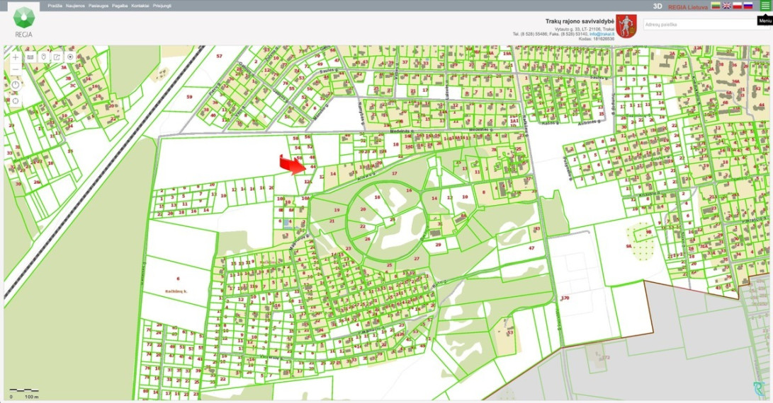Open the measurement ruler tool
This screenshot has width=773, height=403.
30,57
